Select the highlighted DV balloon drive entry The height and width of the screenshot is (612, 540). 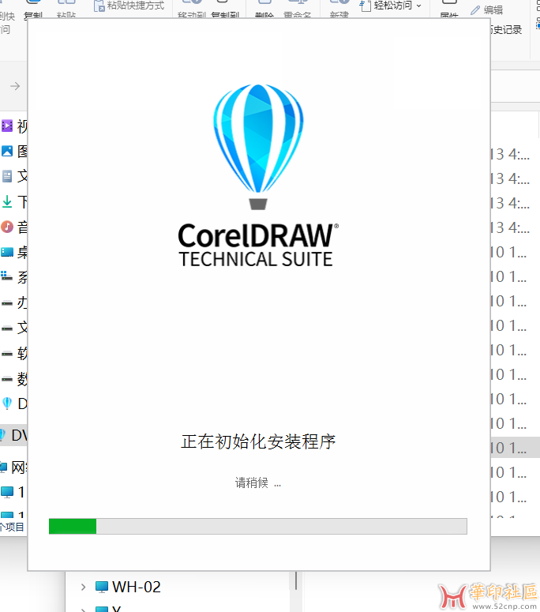[13, 435]
